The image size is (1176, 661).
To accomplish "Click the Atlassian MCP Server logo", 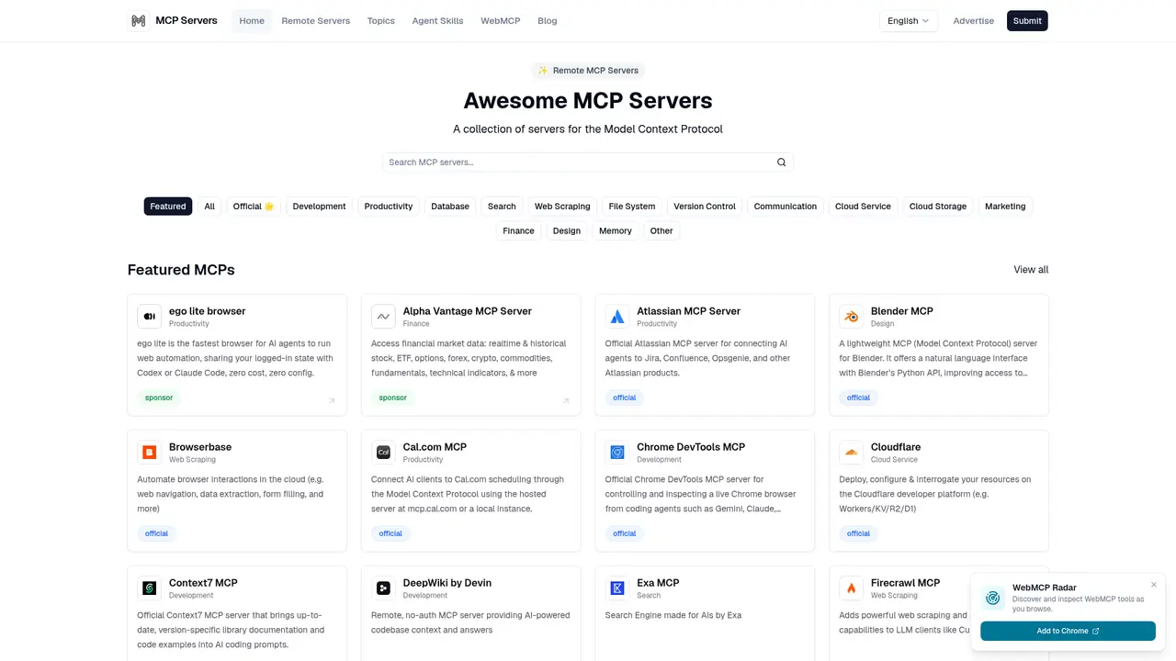I will (x=617, y=317).
